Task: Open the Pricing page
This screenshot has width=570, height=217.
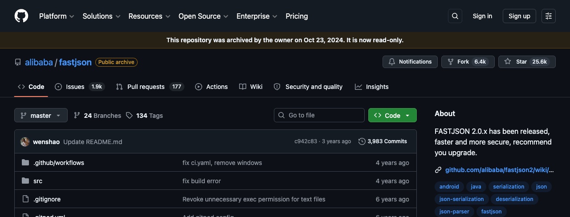Action: pos(297,16)
